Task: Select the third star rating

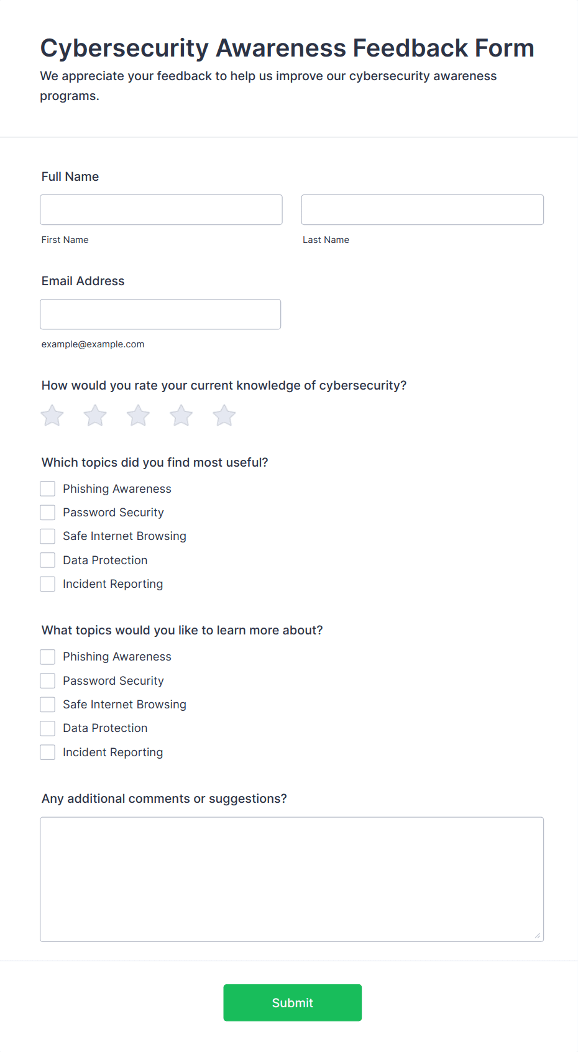Action: pyautogui.click(x=138, y=416)
